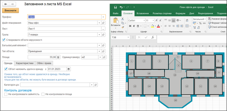The width and height of the screenshot is (227, 111).
Task: Align cell text left
Action: (x=166, y=26)
